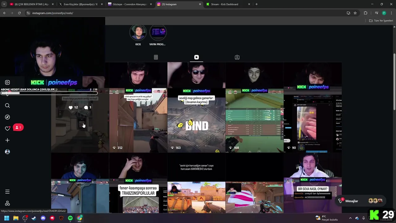Open the media controls icon
Viewport: 396px width, 223px height.
pyautogui.click(x=376, y=13)
